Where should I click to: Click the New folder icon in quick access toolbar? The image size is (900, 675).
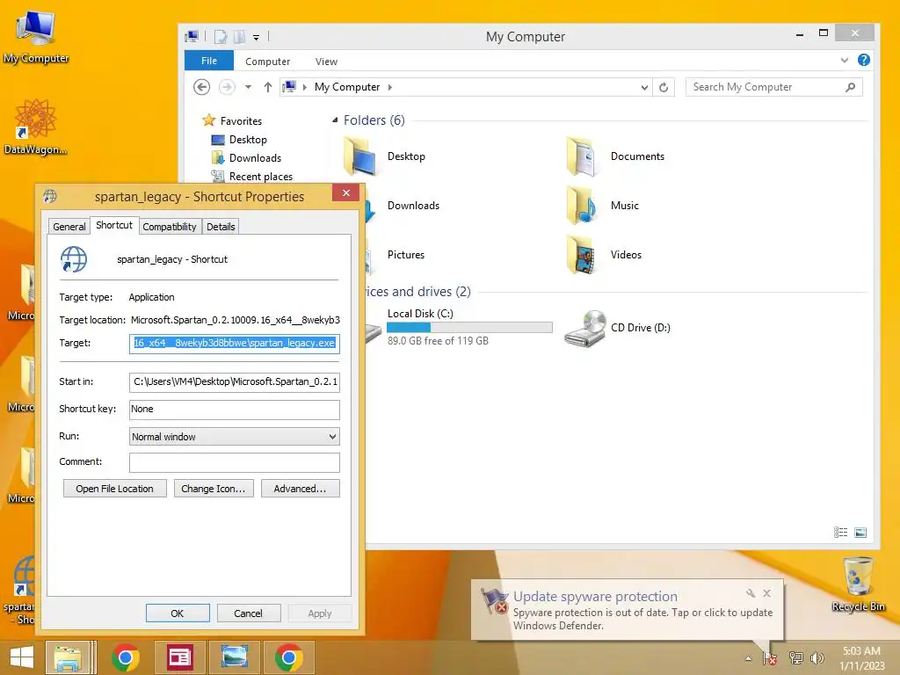pyautogui.click(x=239, y=37)
